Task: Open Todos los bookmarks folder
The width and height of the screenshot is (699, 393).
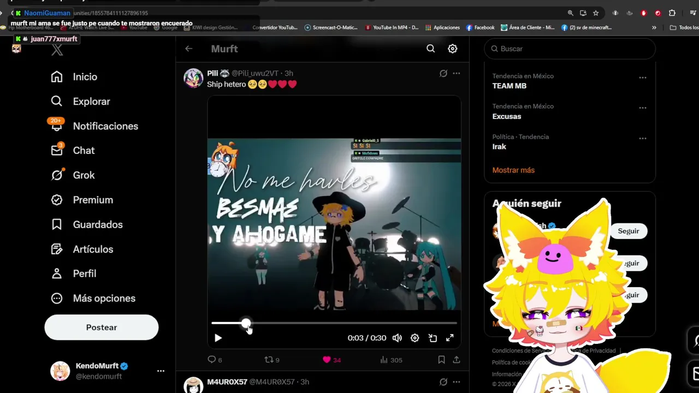Action: [x=684, y=27]
